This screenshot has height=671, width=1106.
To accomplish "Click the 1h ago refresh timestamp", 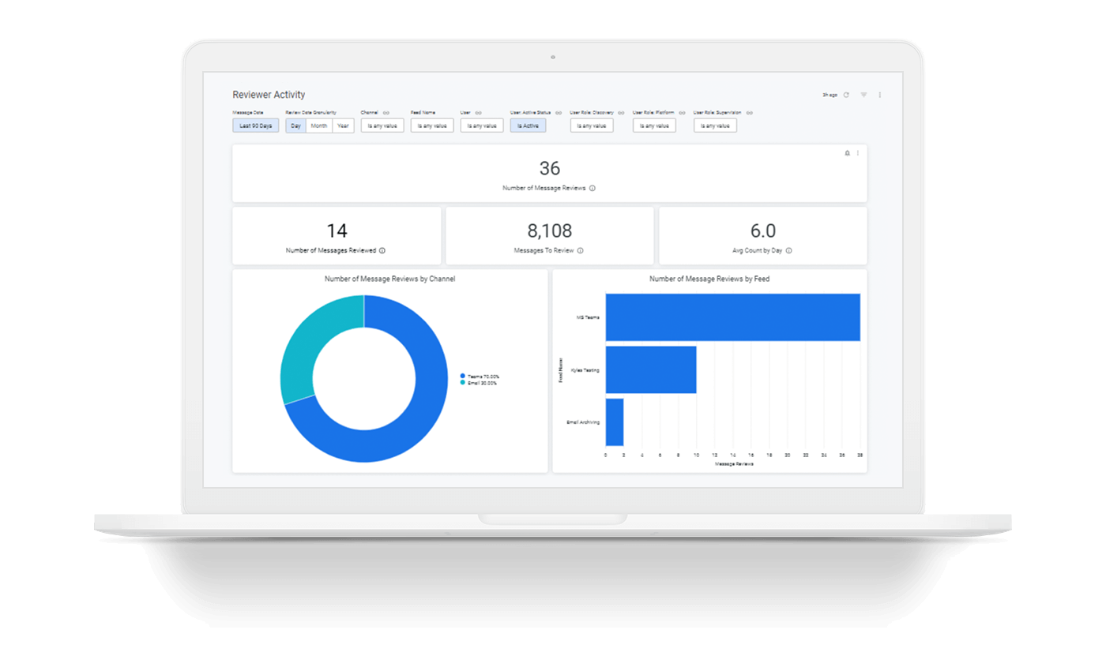I will (x=829, y=94).
